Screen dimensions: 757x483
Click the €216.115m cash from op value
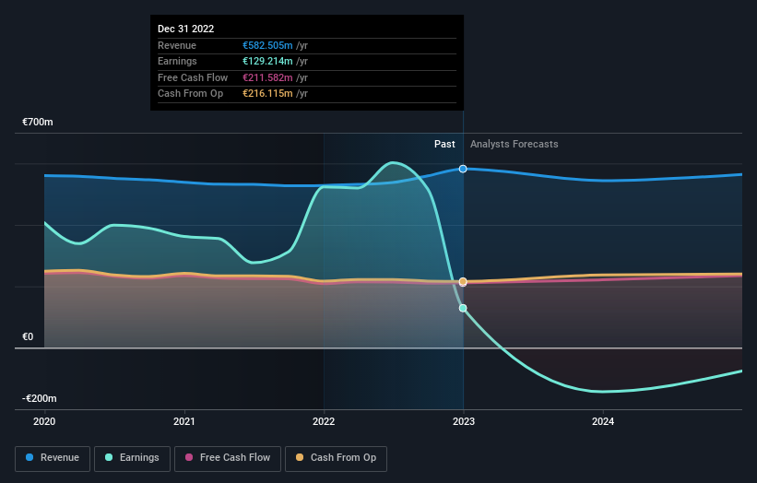coord(267,94)
